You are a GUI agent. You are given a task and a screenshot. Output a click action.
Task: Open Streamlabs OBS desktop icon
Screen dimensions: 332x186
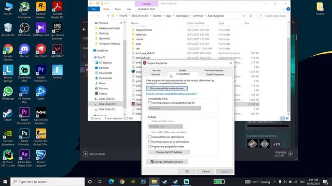click(x=24, y=73)
